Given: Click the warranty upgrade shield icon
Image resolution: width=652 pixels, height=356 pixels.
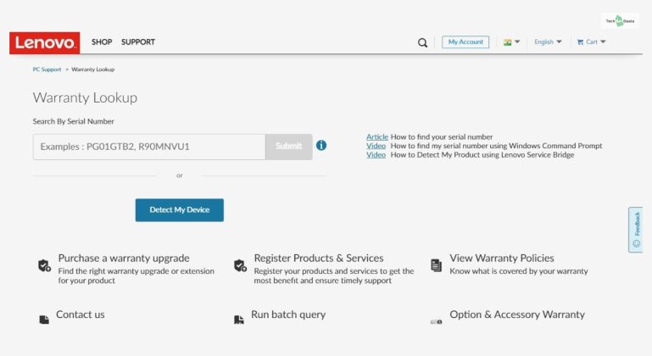Looking at the screenshot, I should [44, 265].
